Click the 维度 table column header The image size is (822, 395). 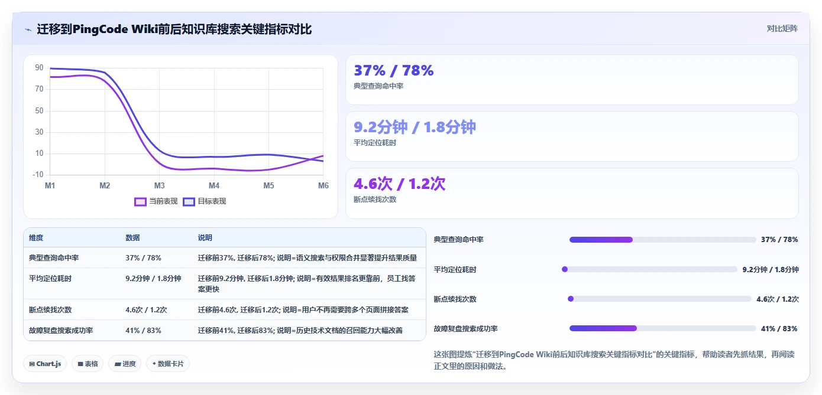[x=36, y=238]
